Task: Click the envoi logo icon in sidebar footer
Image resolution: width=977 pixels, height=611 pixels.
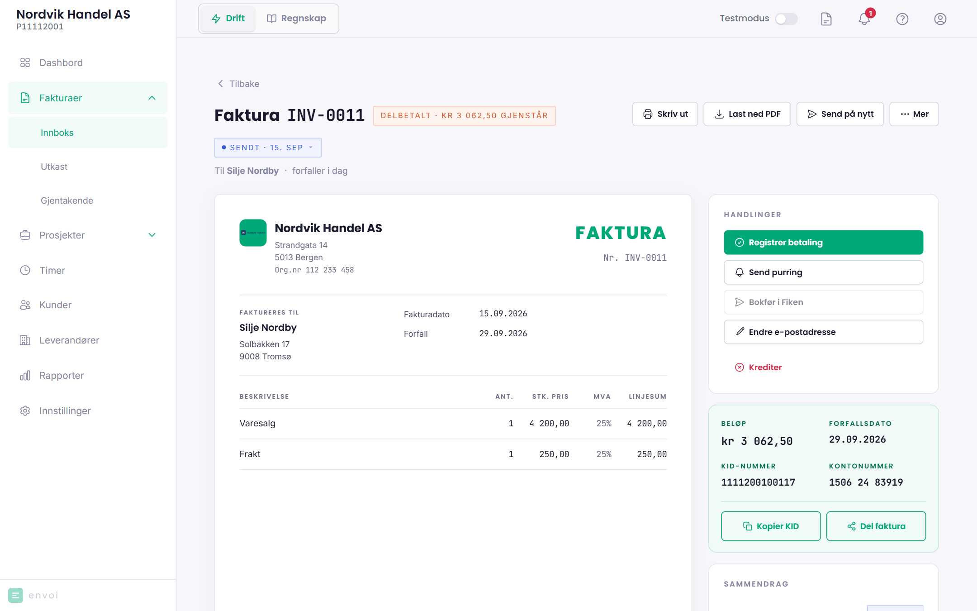Action: point(15,595)
